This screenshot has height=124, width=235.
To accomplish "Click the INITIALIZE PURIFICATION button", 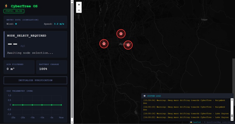I will click(x=35, y=80).
